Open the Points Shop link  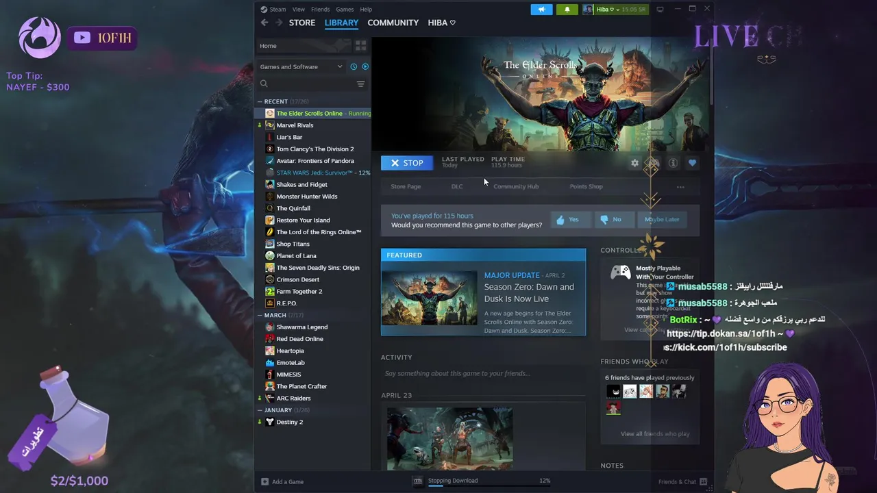tap(586, 186)
